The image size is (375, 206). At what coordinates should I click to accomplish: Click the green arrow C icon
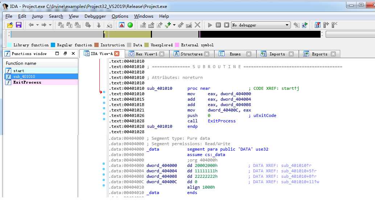click(x=305, y=25)
